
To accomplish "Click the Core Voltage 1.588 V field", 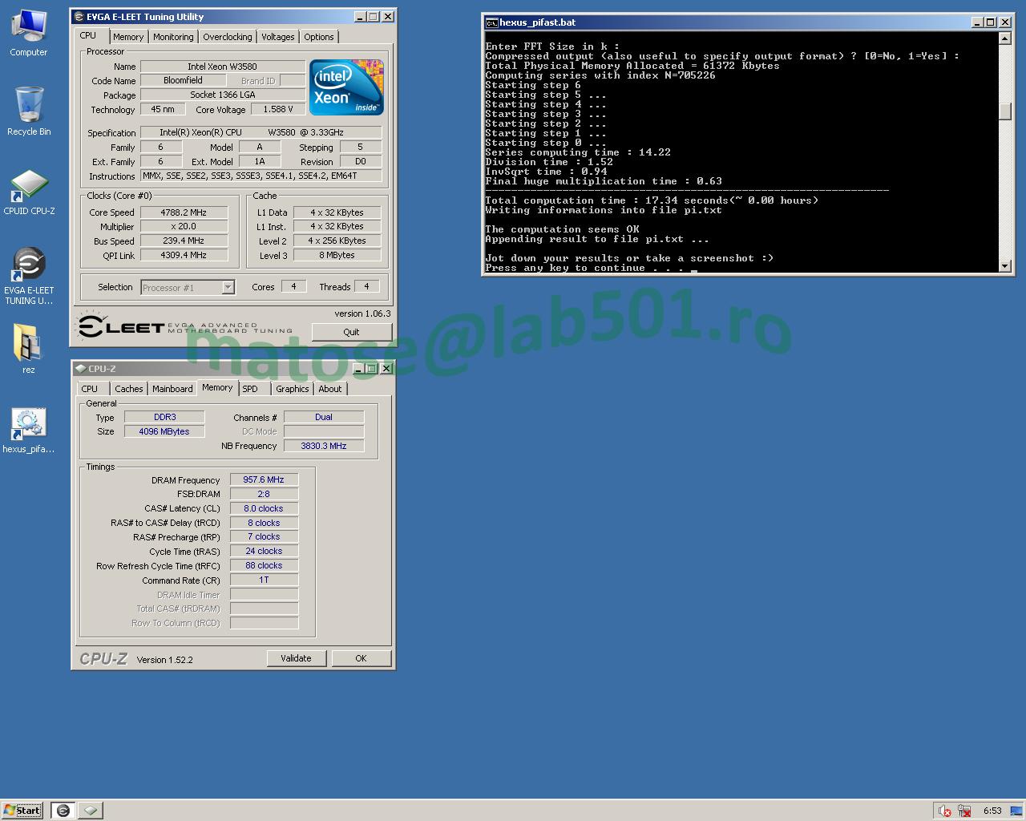I will 278,109.
